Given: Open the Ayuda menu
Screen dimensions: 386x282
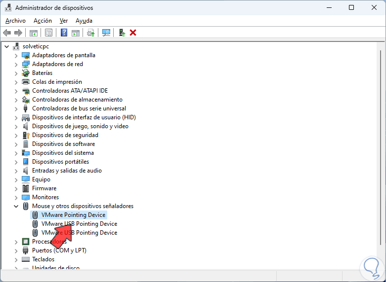Looking at the screenshot, I should pyautogui.click(x=84, y=21).
